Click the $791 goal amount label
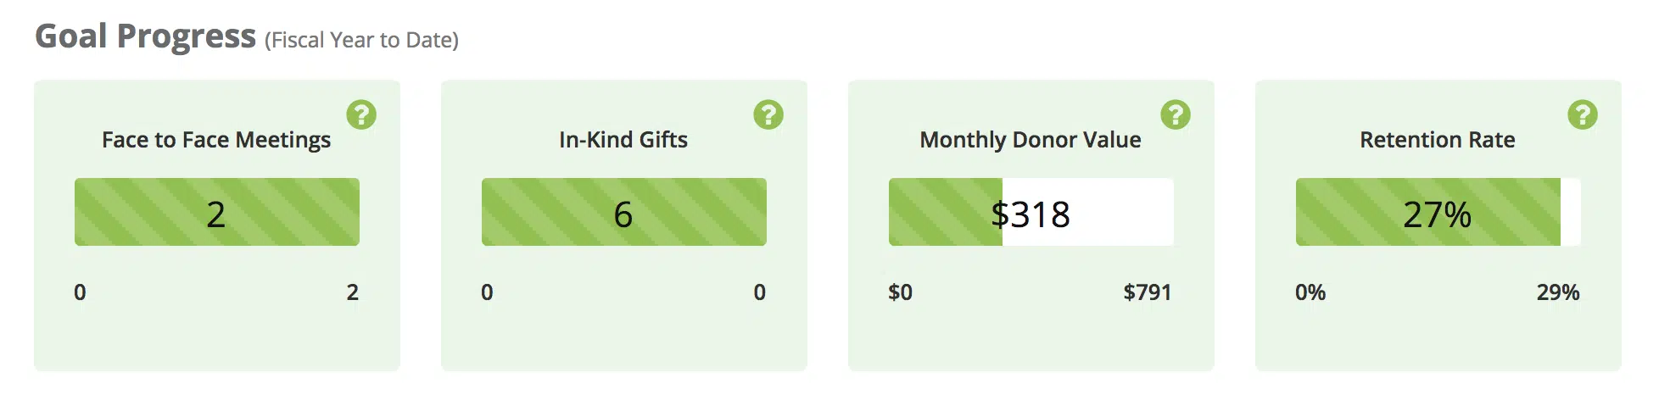The height and width of the screenshot is (417, 1659). pos(1147,292)
